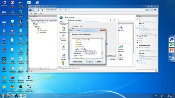Click Cancel in Browse For Folder dialog
Image resolution: width=175 pixels, height=98 pixels.
pos(99,61)
